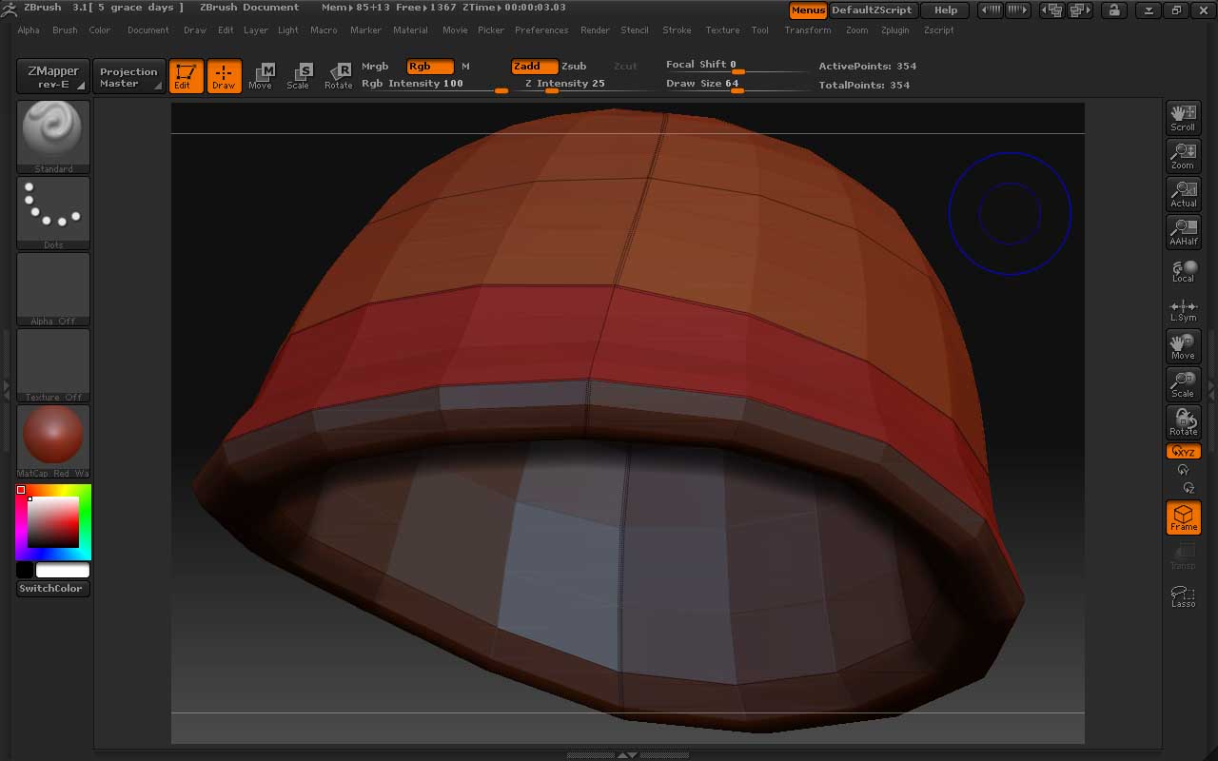Click the SwitchColor button
This screenshot has width=1218, height=761.
click(x=53, y=589)
